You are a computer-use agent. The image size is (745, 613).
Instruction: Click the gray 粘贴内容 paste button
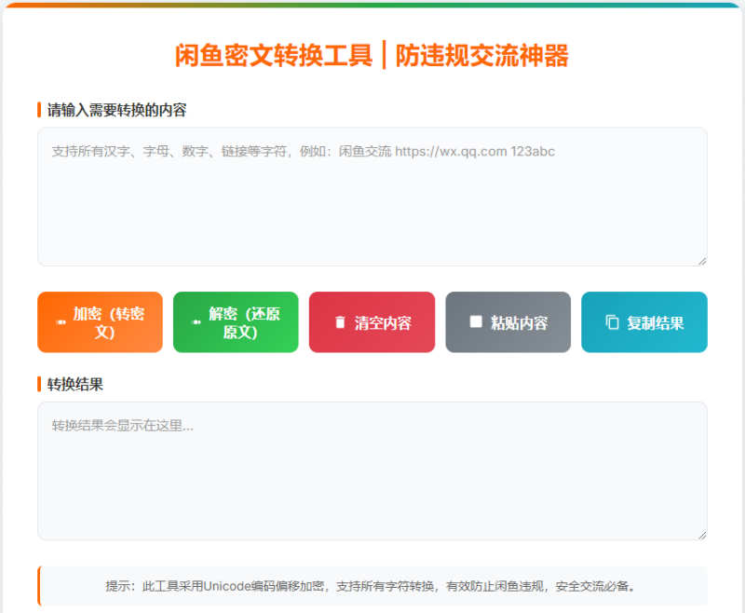508,321
